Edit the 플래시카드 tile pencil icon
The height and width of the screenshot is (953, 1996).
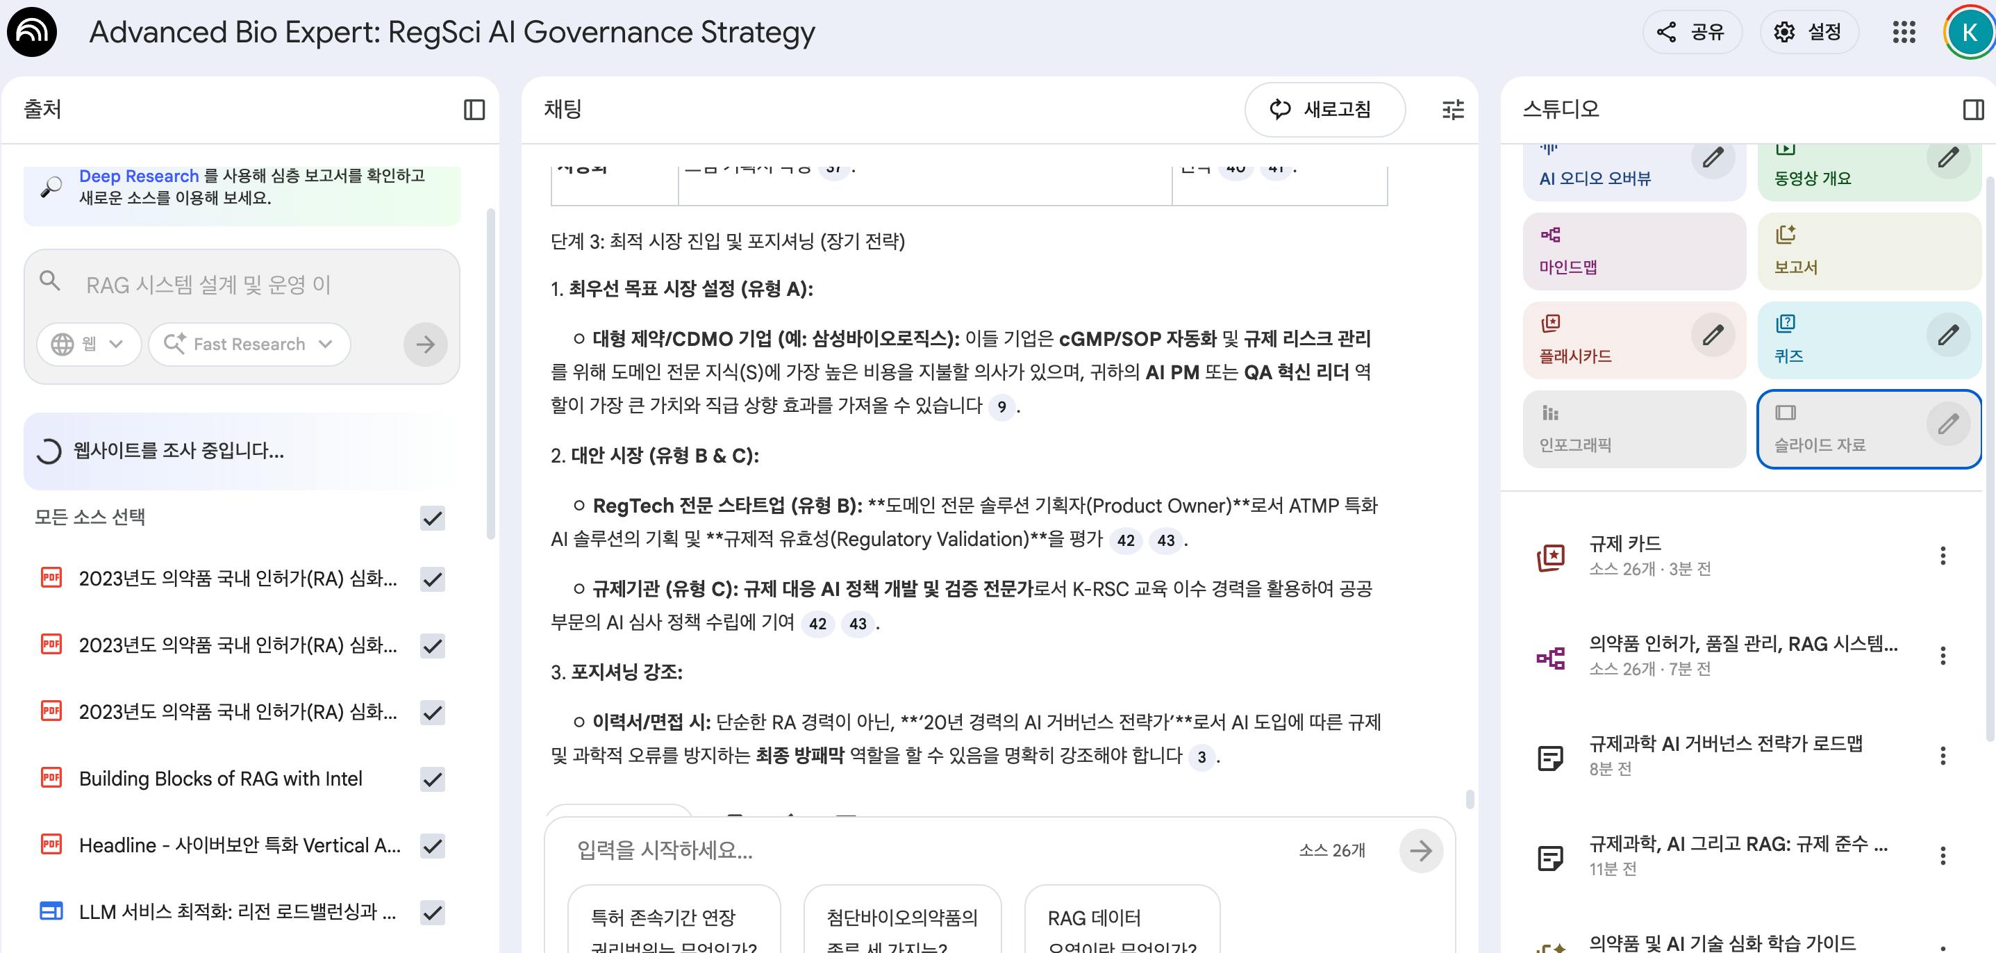click(1713, 335)
